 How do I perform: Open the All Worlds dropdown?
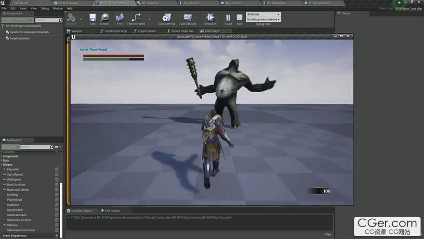tap(264, 14)
